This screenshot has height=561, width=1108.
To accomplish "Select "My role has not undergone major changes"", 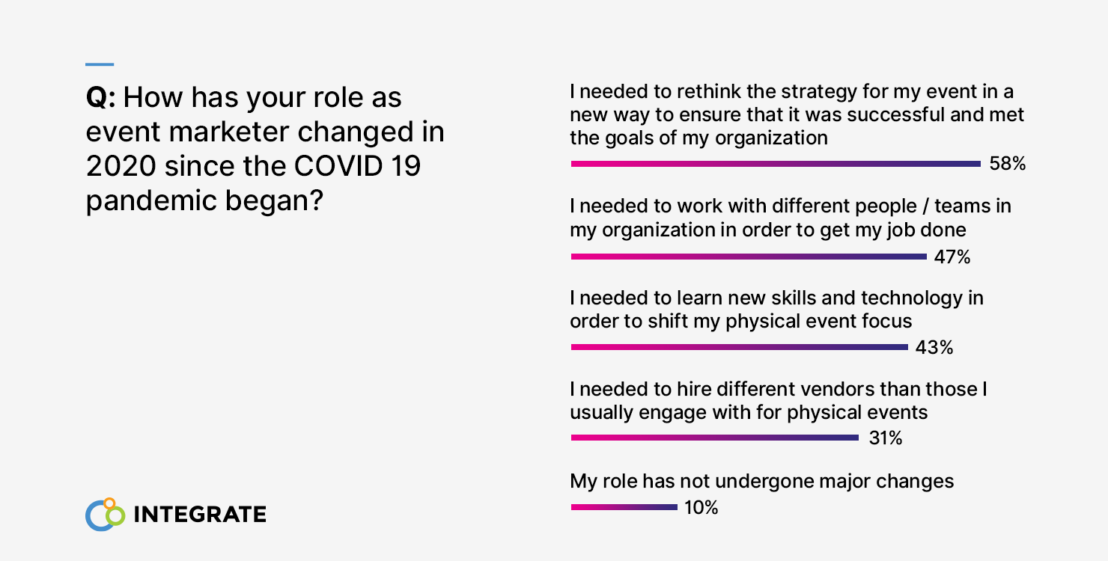I will [762, 480].
